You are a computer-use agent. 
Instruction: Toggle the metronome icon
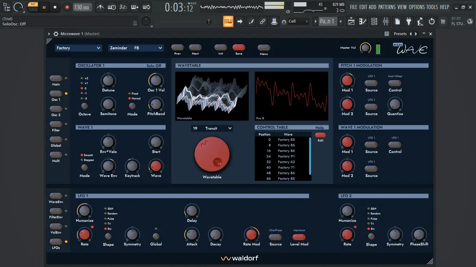click(x=100, y=7)
